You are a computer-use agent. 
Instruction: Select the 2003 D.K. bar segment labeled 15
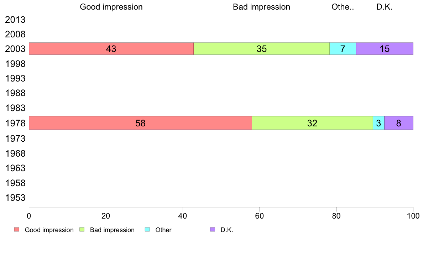click(384, 49)
